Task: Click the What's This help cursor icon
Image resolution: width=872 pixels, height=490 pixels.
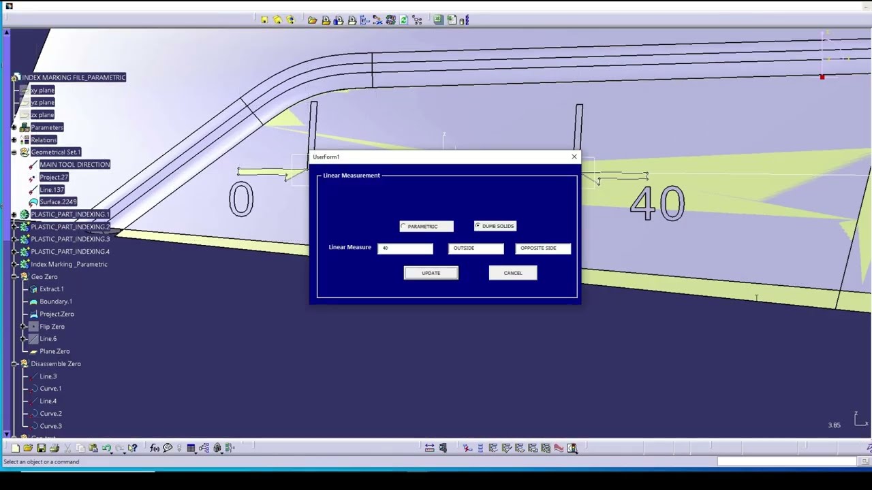Action: [133, 448]
